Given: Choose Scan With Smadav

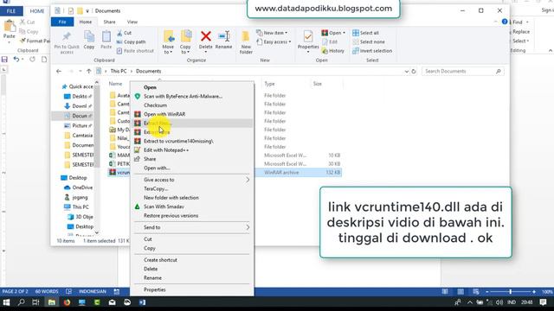Looking at the screenshot, I should click(x=164, y=206).
